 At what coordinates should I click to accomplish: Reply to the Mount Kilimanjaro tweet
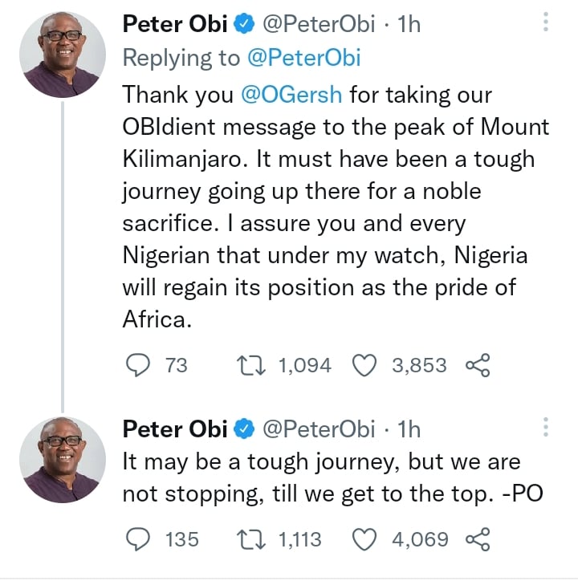139,365
